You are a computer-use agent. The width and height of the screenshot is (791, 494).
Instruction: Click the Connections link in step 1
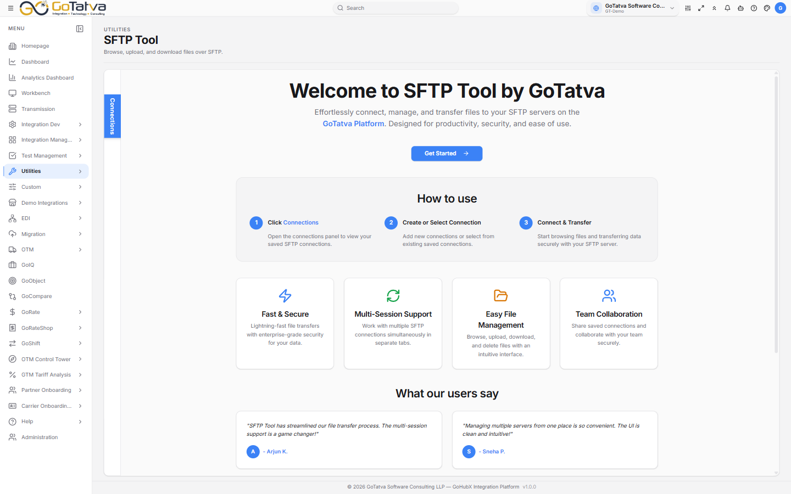point(301,223)
